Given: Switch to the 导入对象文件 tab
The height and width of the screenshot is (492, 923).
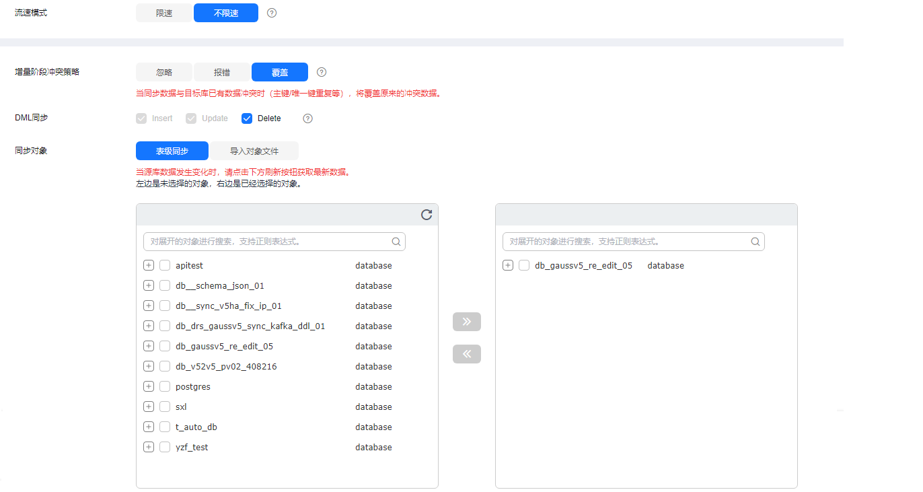Looking at the screenshot, I should click(256, 151).
